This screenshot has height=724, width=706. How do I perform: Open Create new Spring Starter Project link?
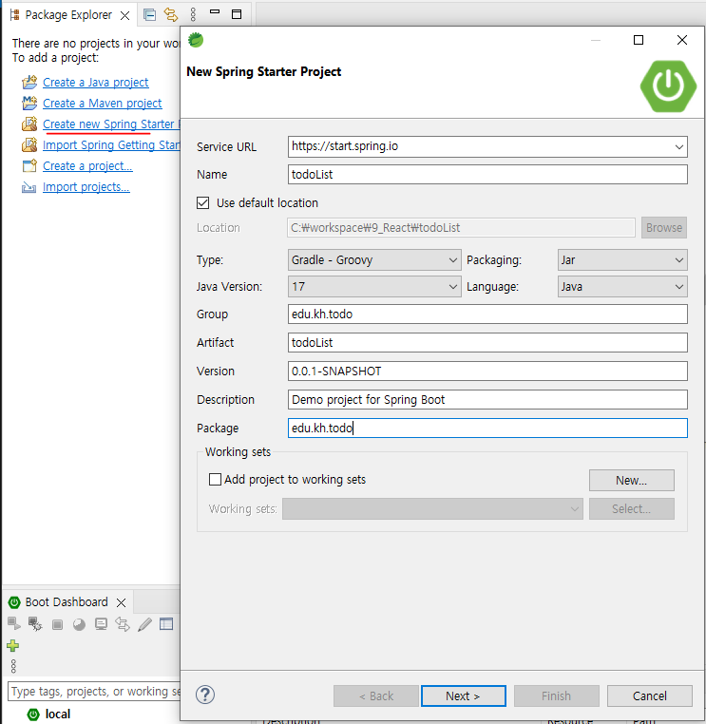[x=111, y=124]
